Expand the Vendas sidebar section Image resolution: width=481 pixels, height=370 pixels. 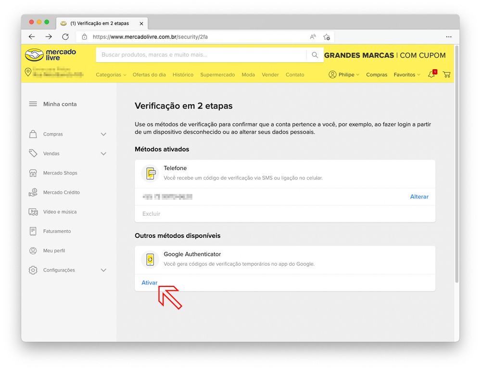[x=103, y=154]
